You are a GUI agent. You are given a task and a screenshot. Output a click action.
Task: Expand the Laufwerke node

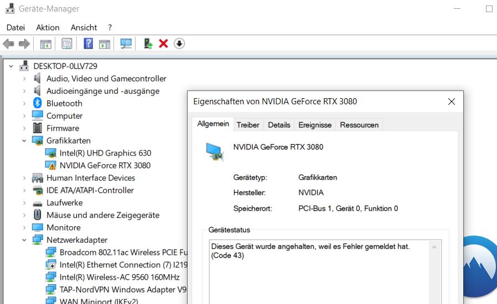click(24, 203)
